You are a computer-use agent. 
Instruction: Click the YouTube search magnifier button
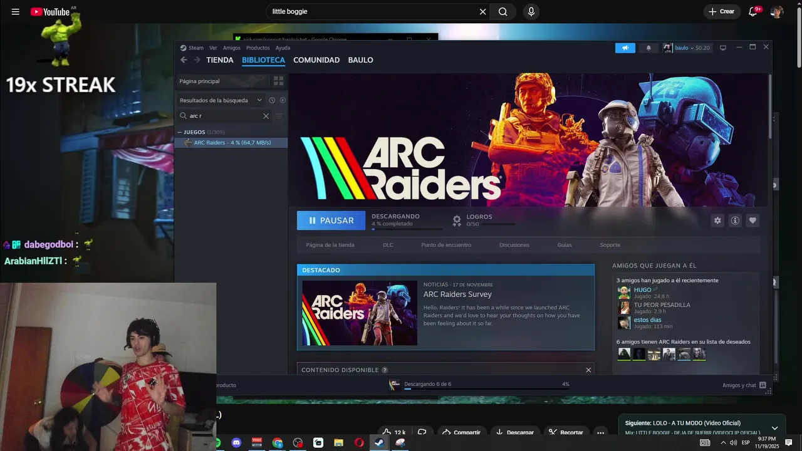pyautogui.click(x=503, y=12)
